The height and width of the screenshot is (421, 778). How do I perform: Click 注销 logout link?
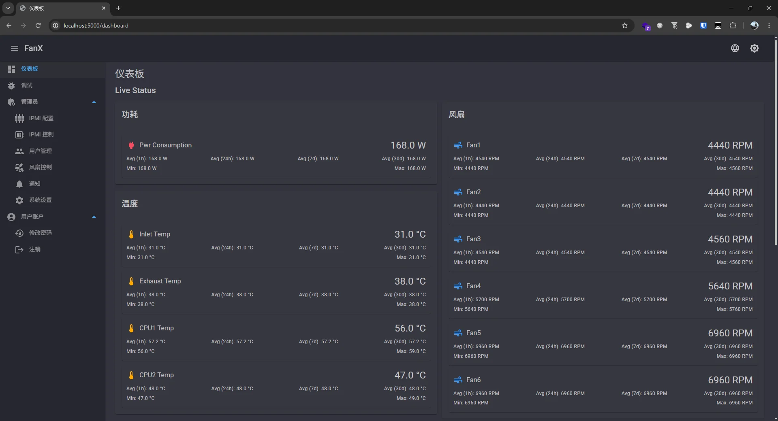[x=53, y=249]
